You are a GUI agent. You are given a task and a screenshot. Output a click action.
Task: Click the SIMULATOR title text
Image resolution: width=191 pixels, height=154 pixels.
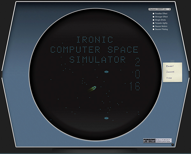tap(97, 60)
